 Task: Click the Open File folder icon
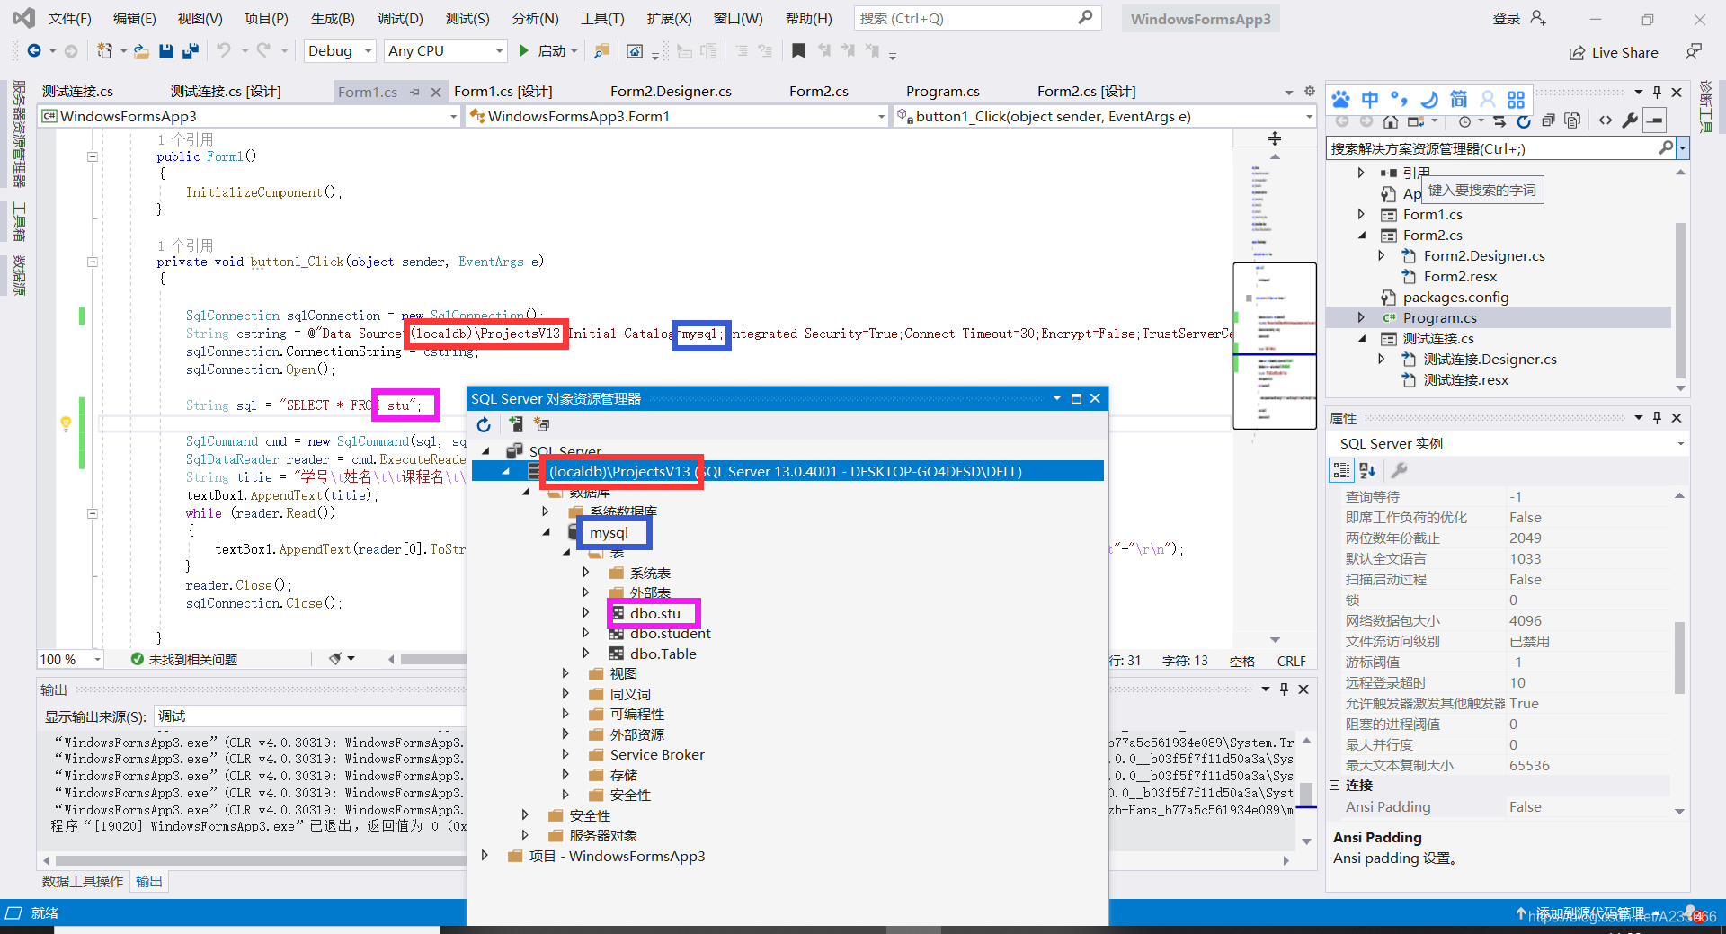pos(141,51)
